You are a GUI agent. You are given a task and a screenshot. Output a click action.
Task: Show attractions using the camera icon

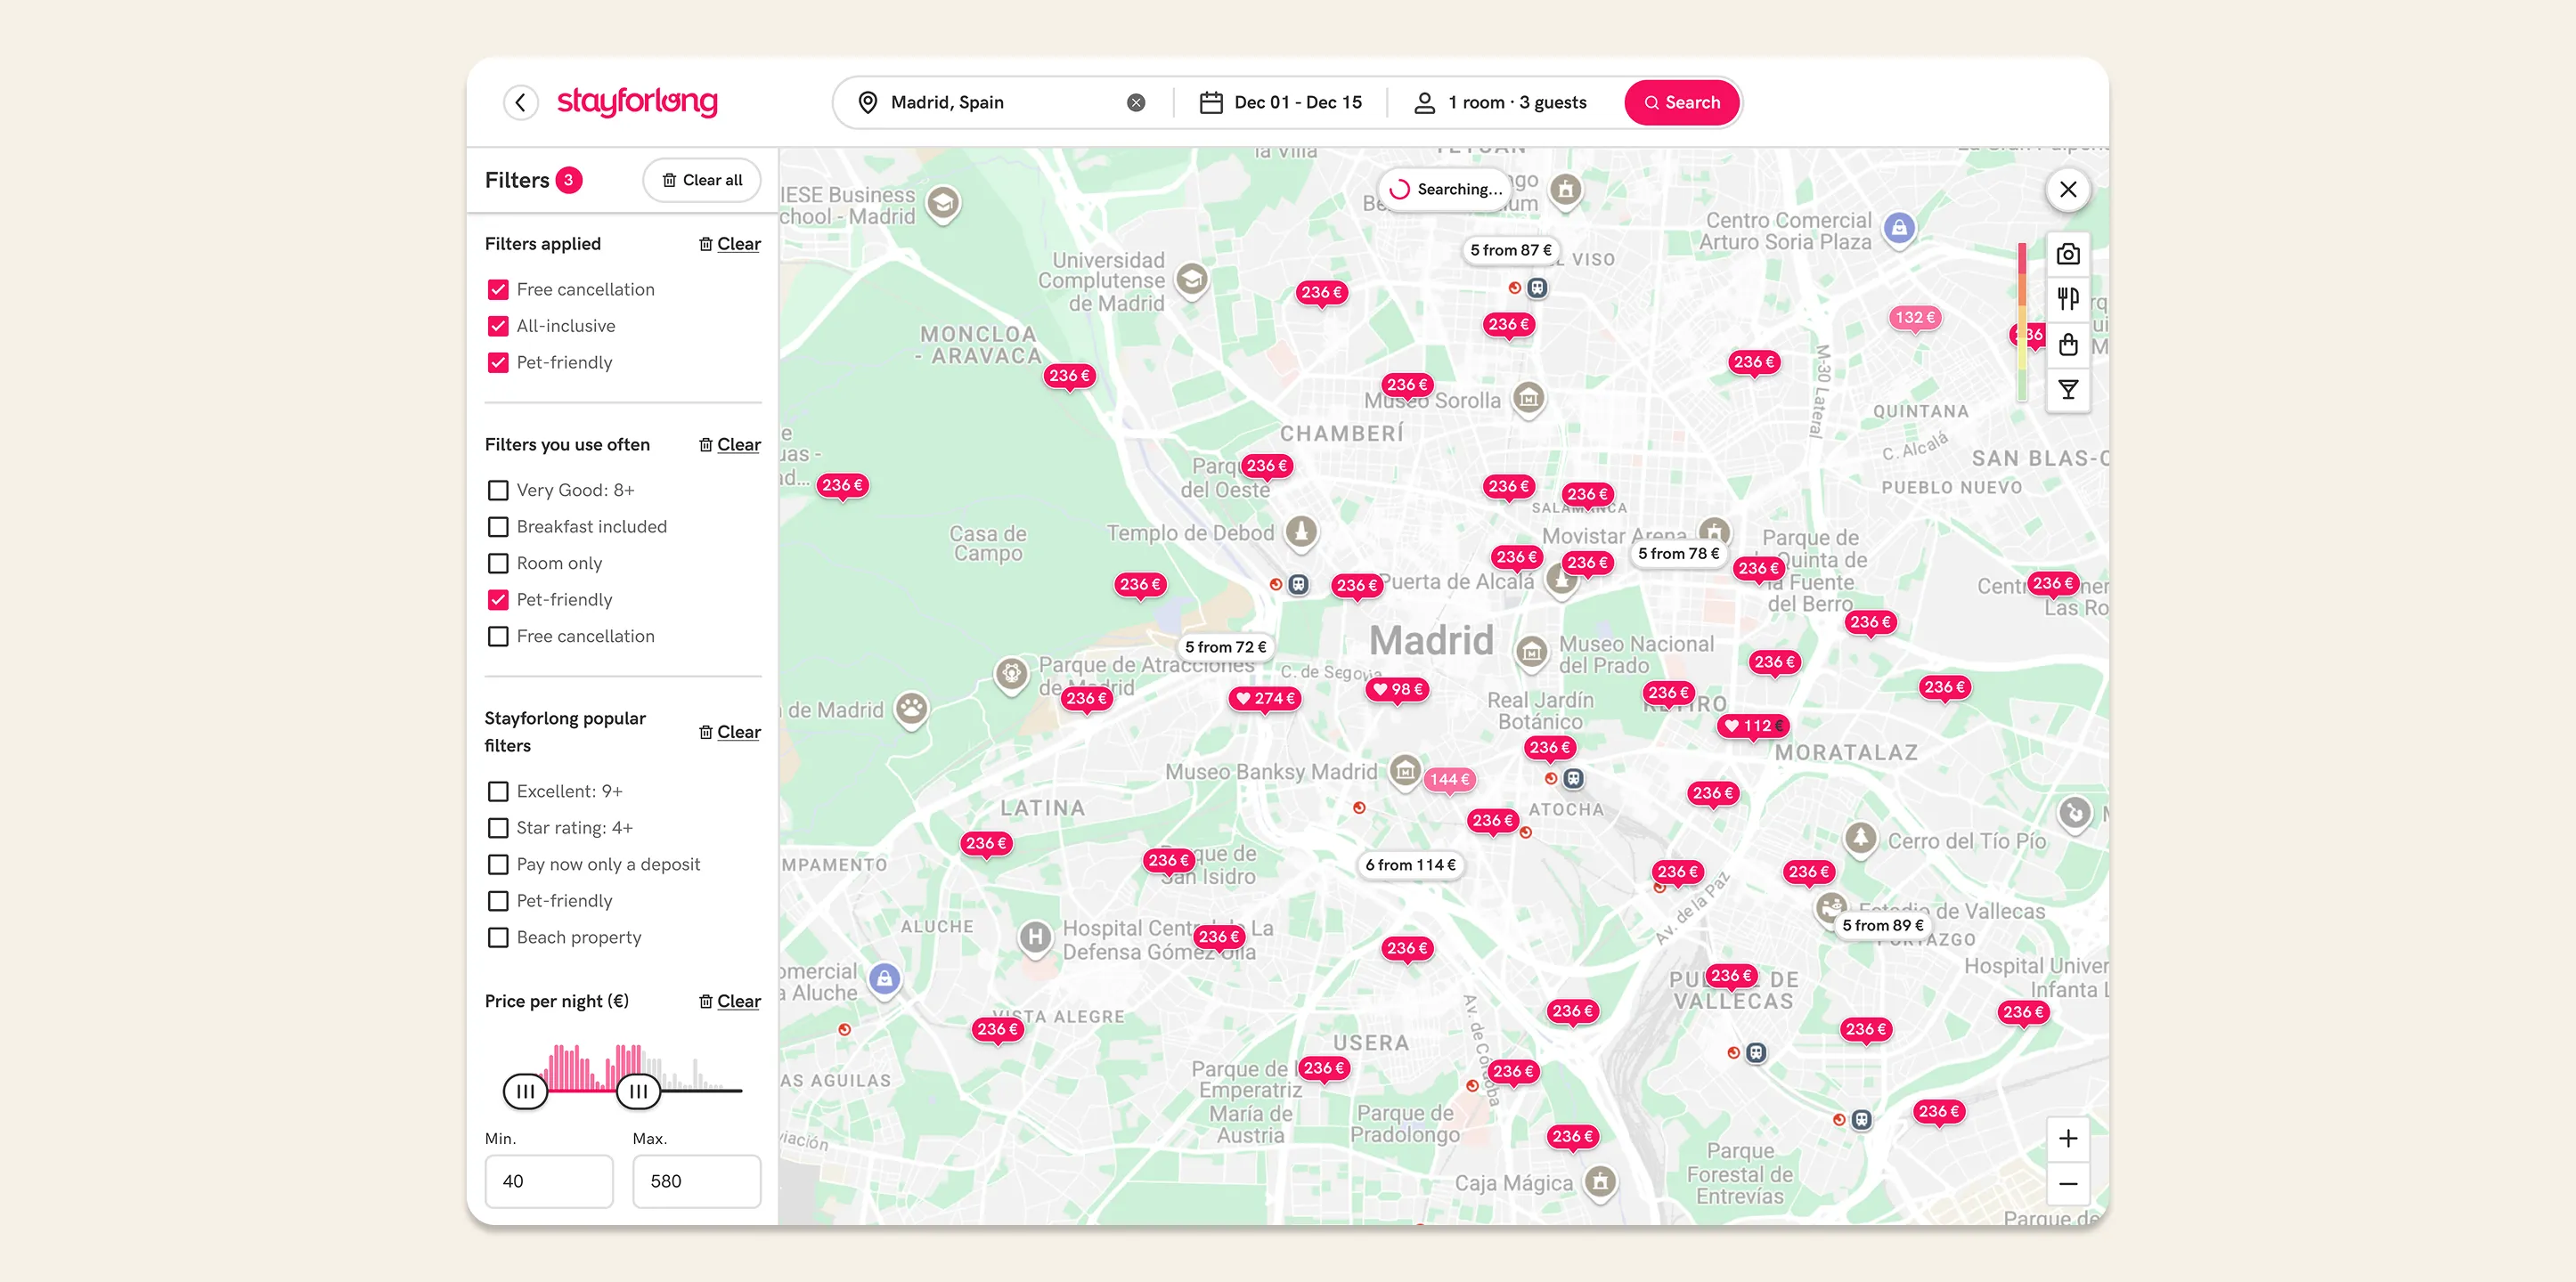point(2067,254)
